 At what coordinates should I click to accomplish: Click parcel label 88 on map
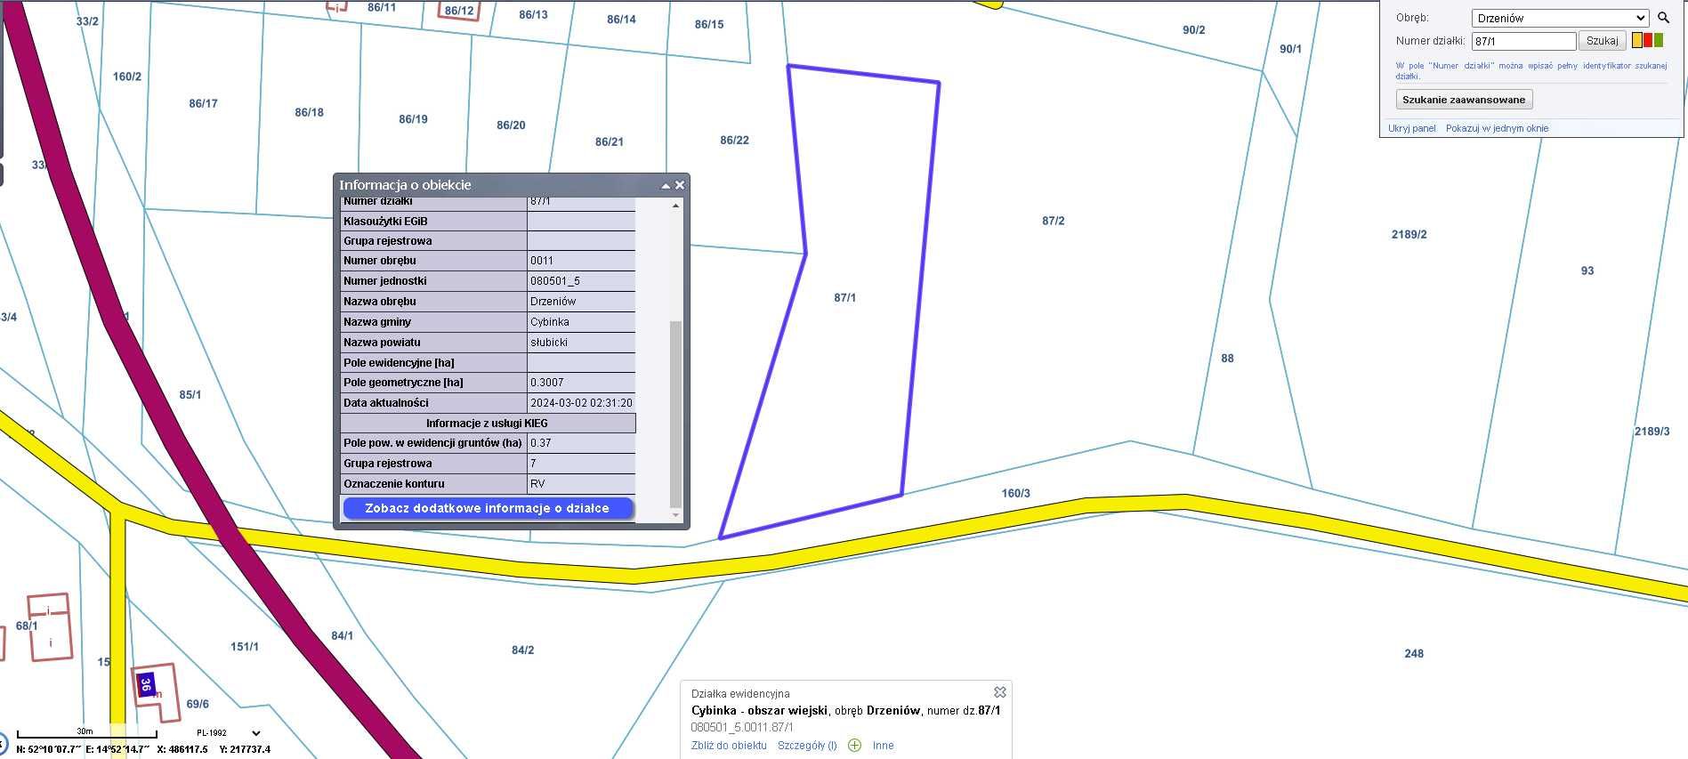[x=1228, y=359]
